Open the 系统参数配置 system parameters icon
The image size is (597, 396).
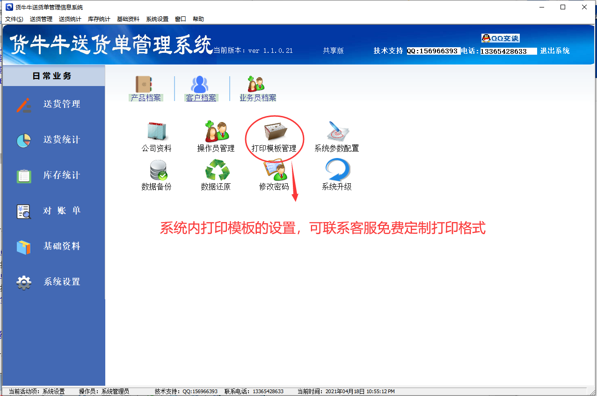338,131
